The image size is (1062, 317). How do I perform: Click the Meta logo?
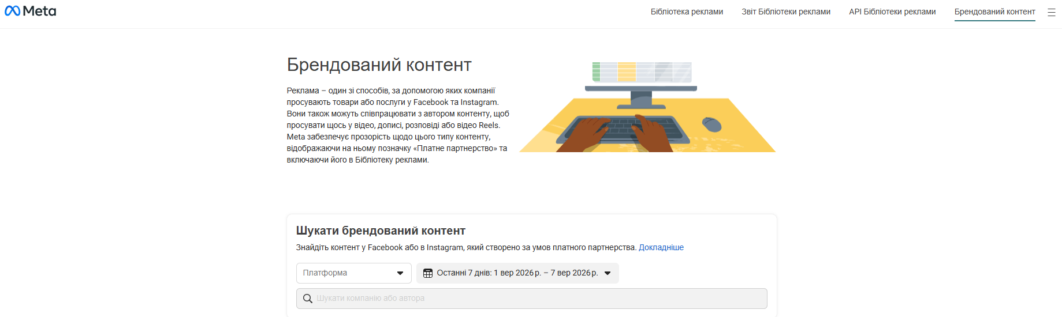[30, 11]
